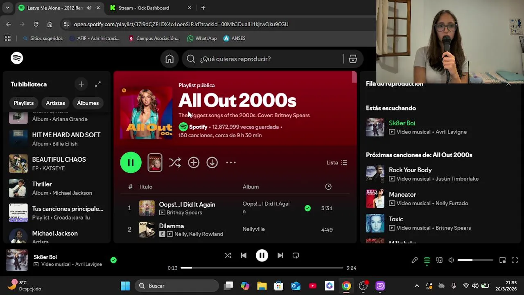Open the WhatsApp bookmark
Image resolution: width=524 pixels, height=295 pixels.
click(x=202, y=39)
